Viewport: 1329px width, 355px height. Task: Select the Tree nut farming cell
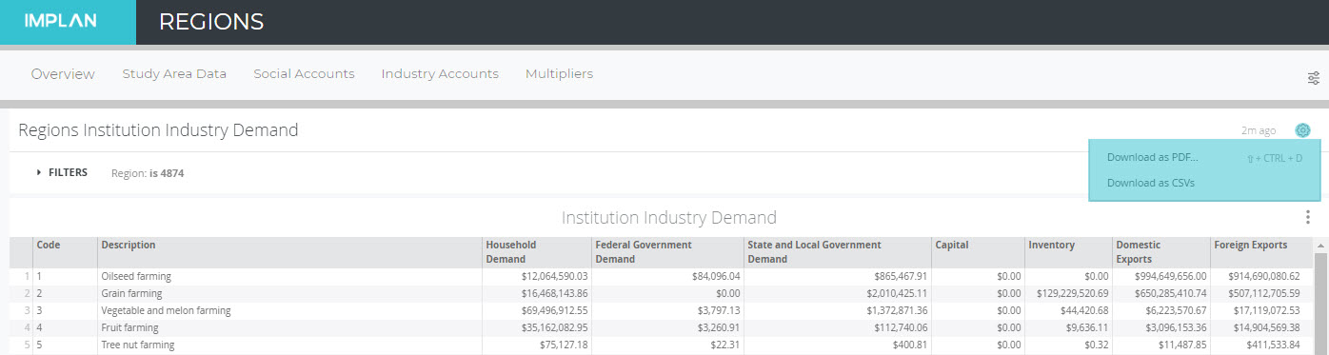pyautogui.click(x=137, y=345)
